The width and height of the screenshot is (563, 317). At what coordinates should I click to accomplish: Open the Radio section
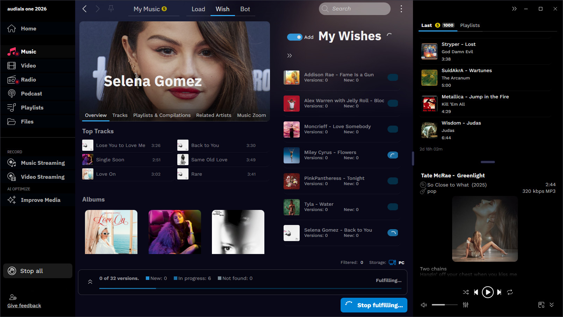(x=37, y=80)
